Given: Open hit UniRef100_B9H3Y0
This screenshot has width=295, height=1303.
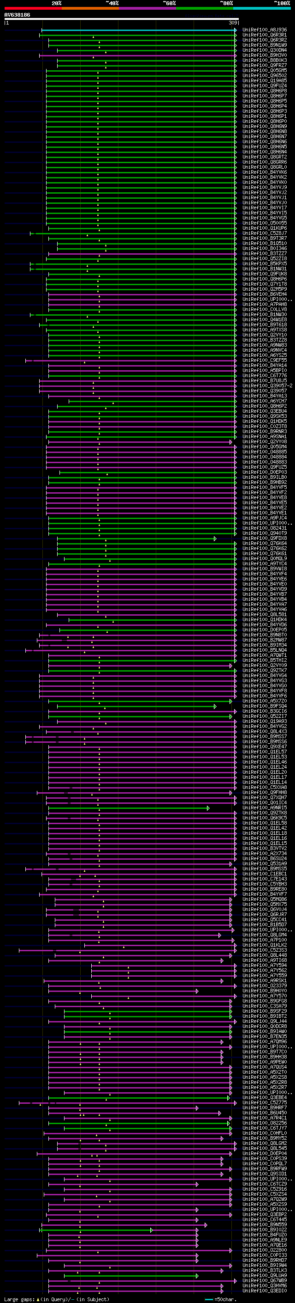Looking at the screenshot, I should (264, 55).
